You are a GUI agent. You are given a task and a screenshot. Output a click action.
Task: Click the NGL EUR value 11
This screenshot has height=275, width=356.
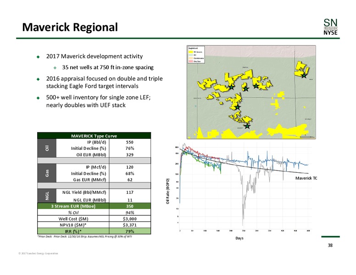tap(130, 200)
